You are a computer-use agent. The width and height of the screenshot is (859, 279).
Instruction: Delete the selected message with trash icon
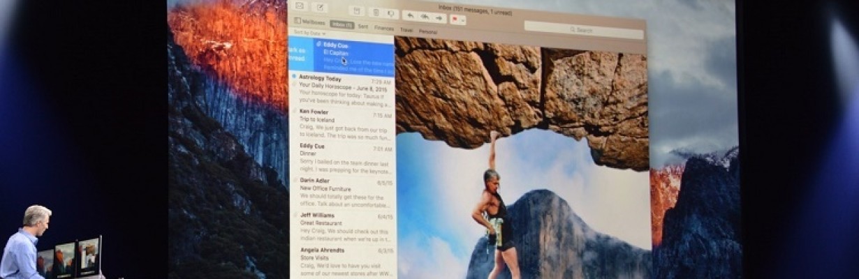click(x=376, y=13)
